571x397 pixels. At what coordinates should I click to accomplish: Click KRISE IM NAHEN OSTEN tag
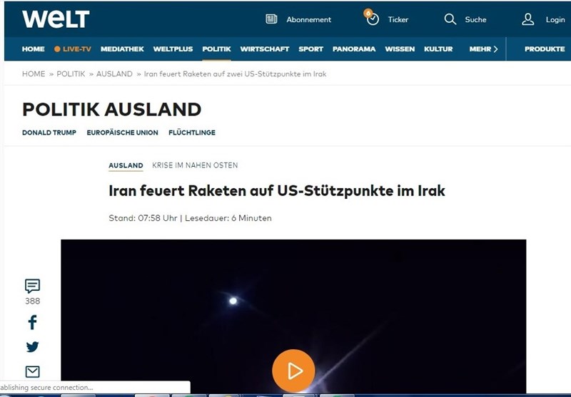pyautogui.click(x=195, y=165)
